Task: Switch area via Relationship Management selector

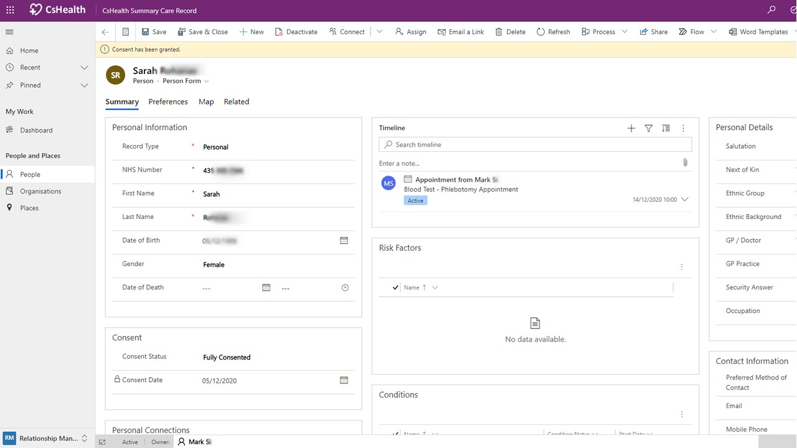Action: pyautogui.click(x=47, y=438)
